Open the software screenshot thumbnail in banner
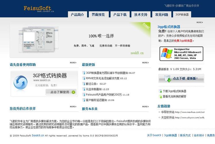This screenshot has width=215, height=144. coord(39,39)
